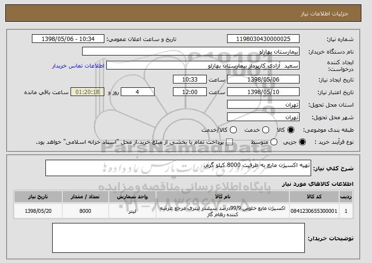Click the section title اطلاعات کالاهای مورد نیاز
The width and height of the screenshot is (372, 263).
[318, 184]
